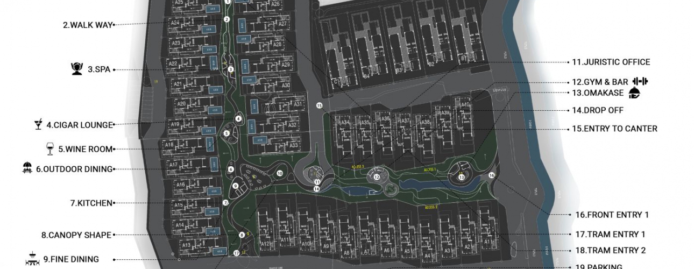Click the 16.FRONT ENTRY 1 legend label
This screenshot has width=694, height=269.
pyautogui.click(x=612, y=215)
